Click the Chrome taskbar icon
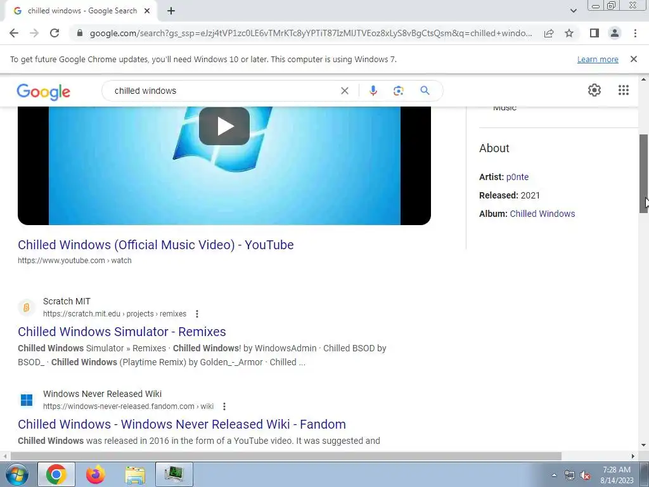649x487 pixels. coord(56,474)
